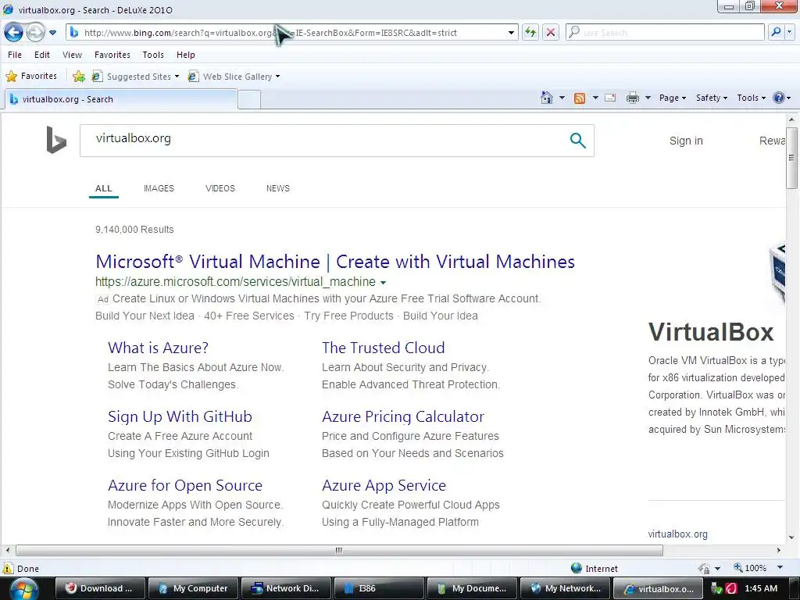Select the virtualbox.org - Search tab
The width and height of the screenshot is (800, 600).
(x=121, y=99)
